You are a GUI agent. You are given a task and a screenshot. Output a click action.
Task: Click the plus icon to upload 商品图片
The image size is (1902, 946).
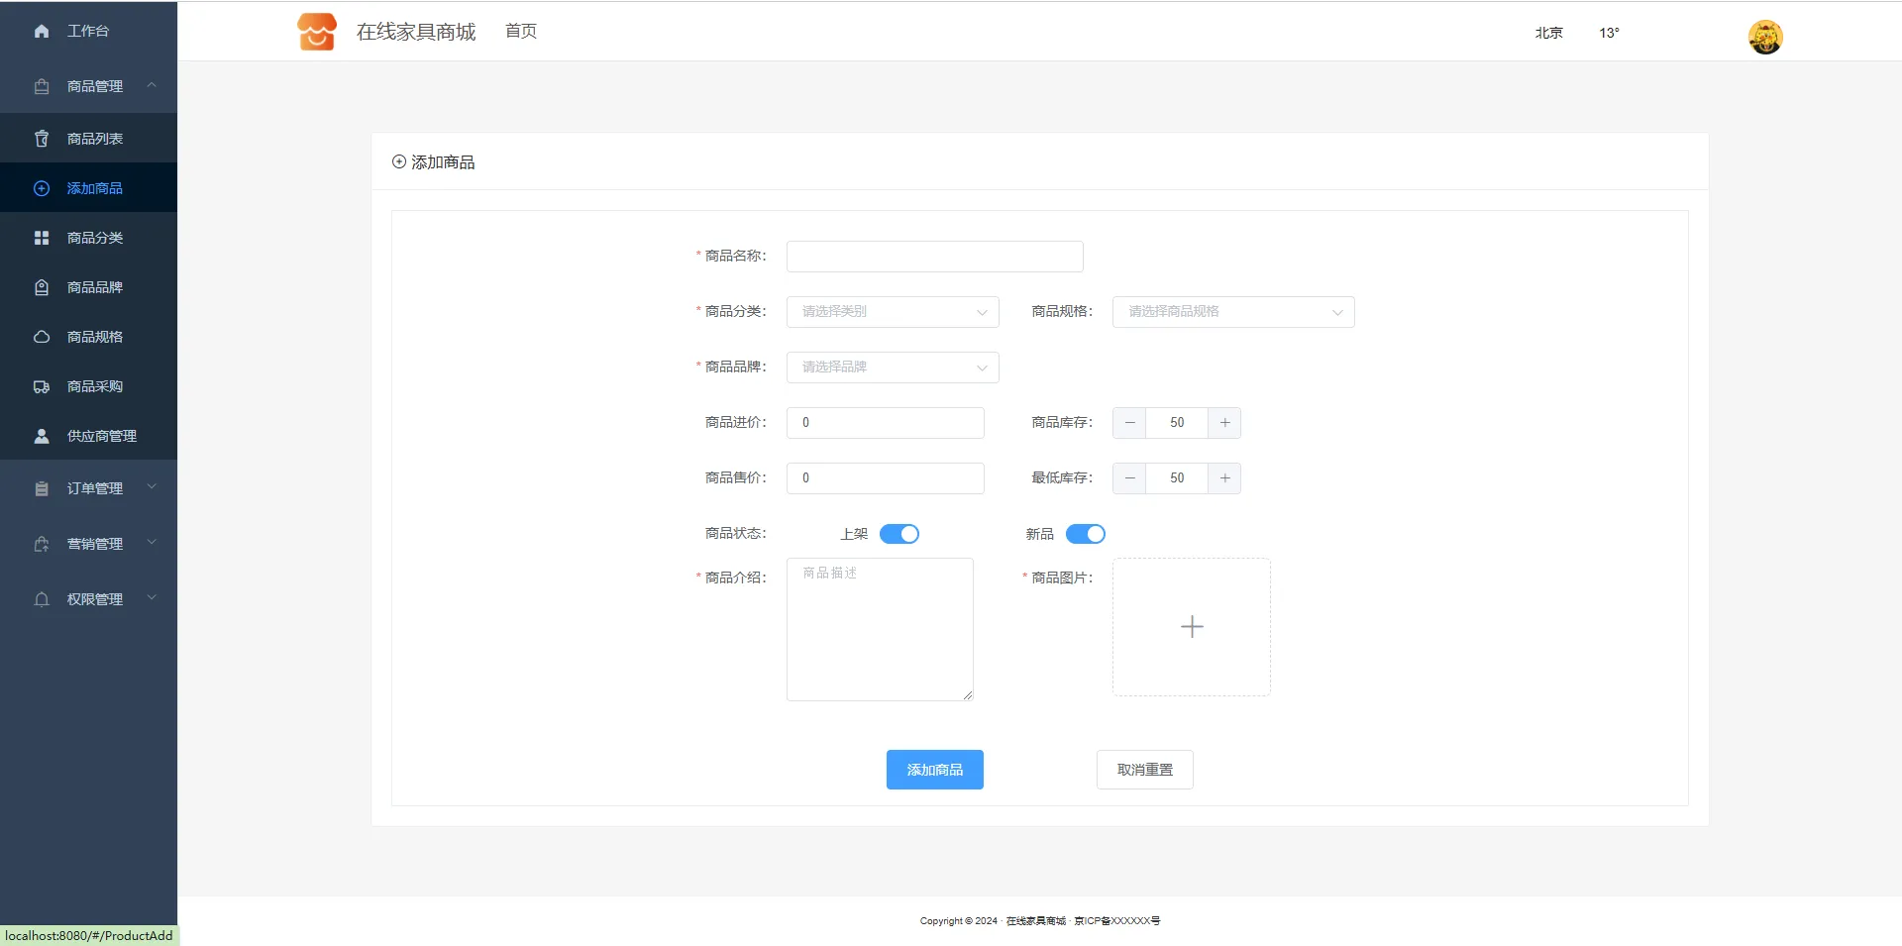click(x=1192, y=627)
